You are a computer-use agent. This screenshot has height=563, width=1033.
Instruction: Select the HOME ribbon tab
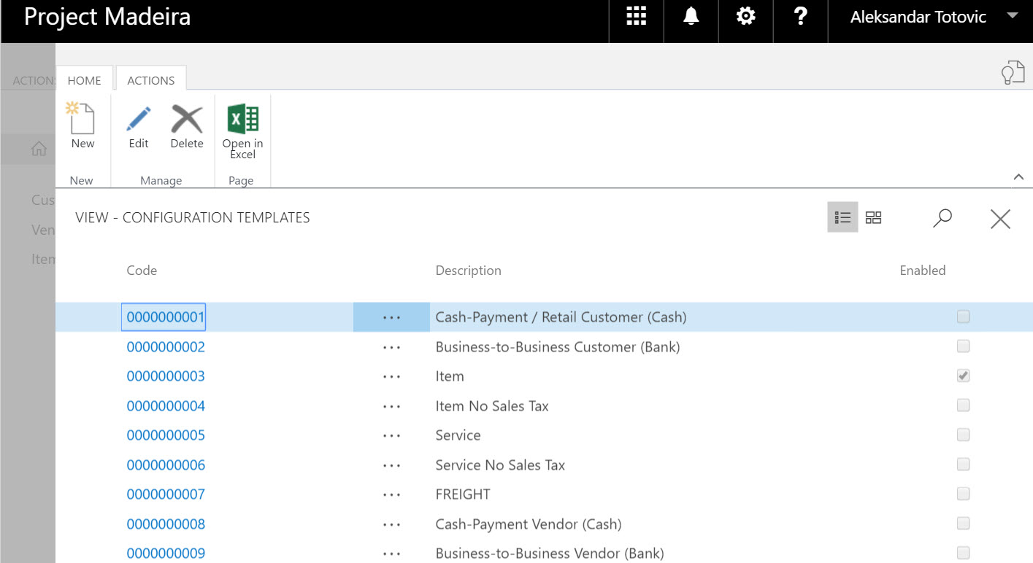tap(84, 80)
